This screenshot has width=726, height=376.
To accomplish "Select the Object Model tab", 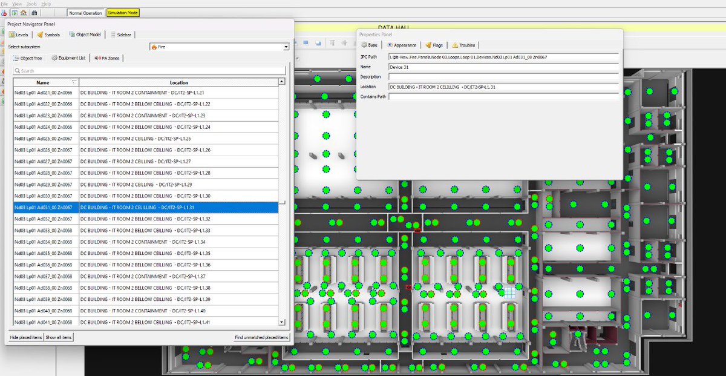I will [86, 35].
